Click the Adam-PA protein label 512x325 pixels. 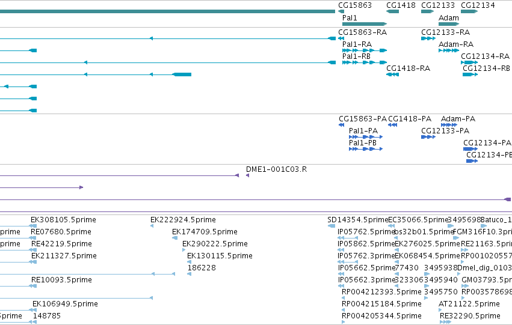click(x=458, y=119)
